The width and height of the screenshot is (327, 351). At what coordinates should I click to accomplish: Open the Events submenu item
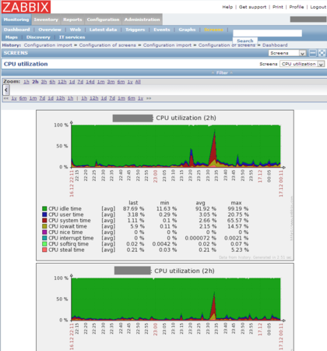(162, 30)
